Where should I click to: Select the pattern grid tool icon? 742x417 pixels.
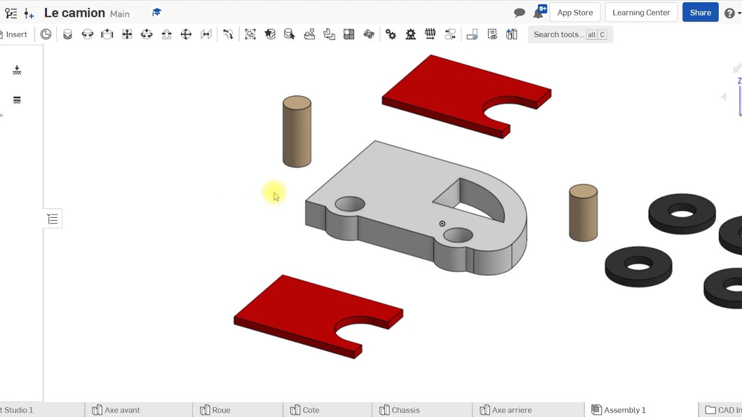pos(349,34)
